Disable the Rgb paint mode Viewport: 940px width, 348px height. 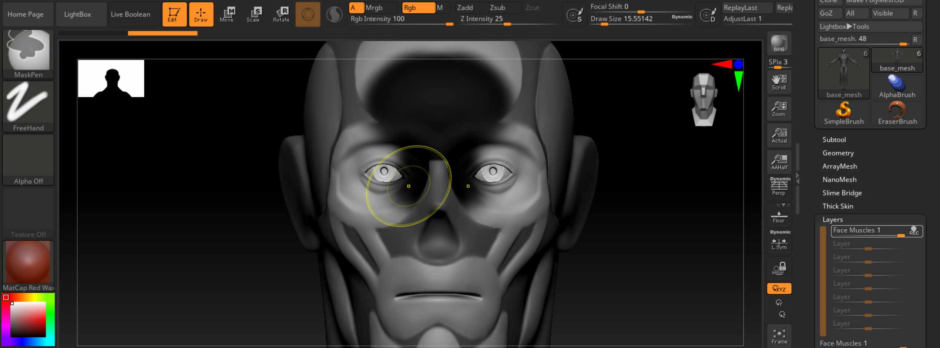(x=417, y=8)
